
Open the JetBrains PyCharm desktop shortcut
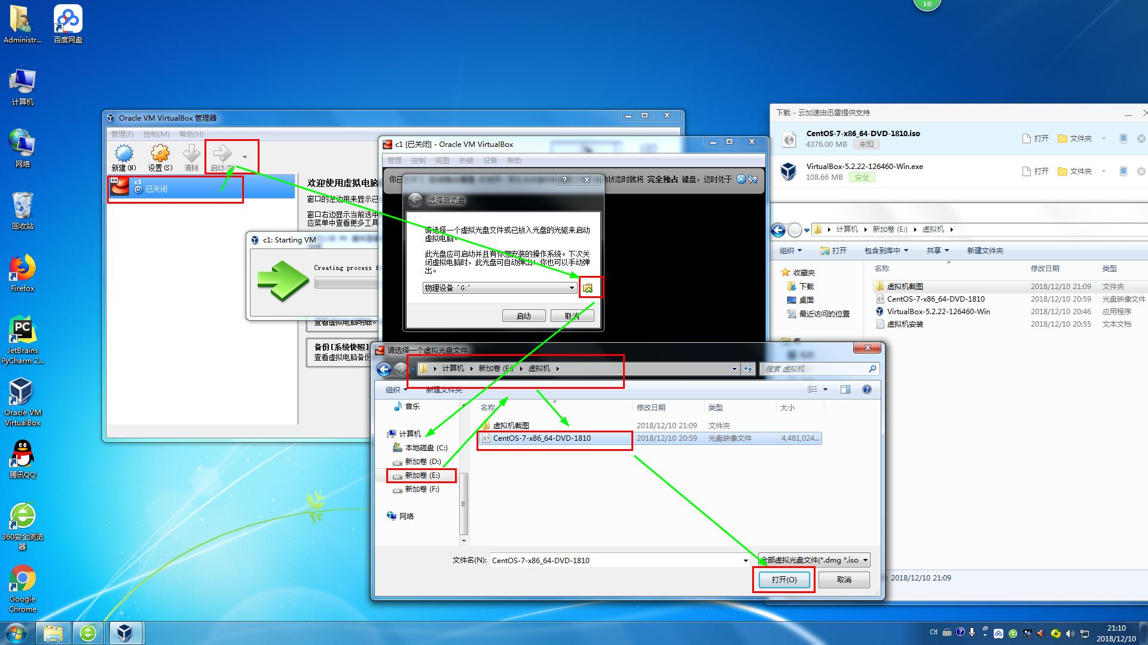coord(22,340)
